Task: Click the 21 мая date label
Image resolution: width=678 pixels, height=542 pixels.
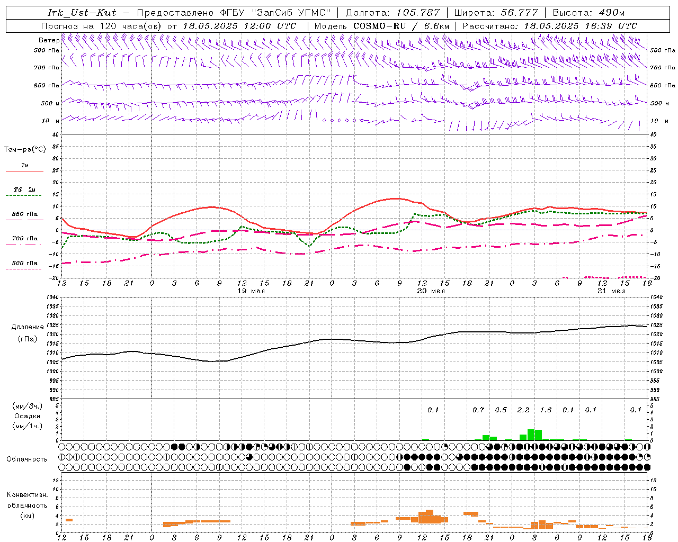Action: click(611, 291)
